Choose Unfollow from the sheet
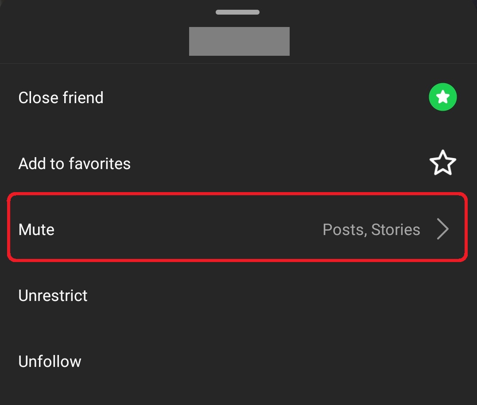 tap(50, 362)
